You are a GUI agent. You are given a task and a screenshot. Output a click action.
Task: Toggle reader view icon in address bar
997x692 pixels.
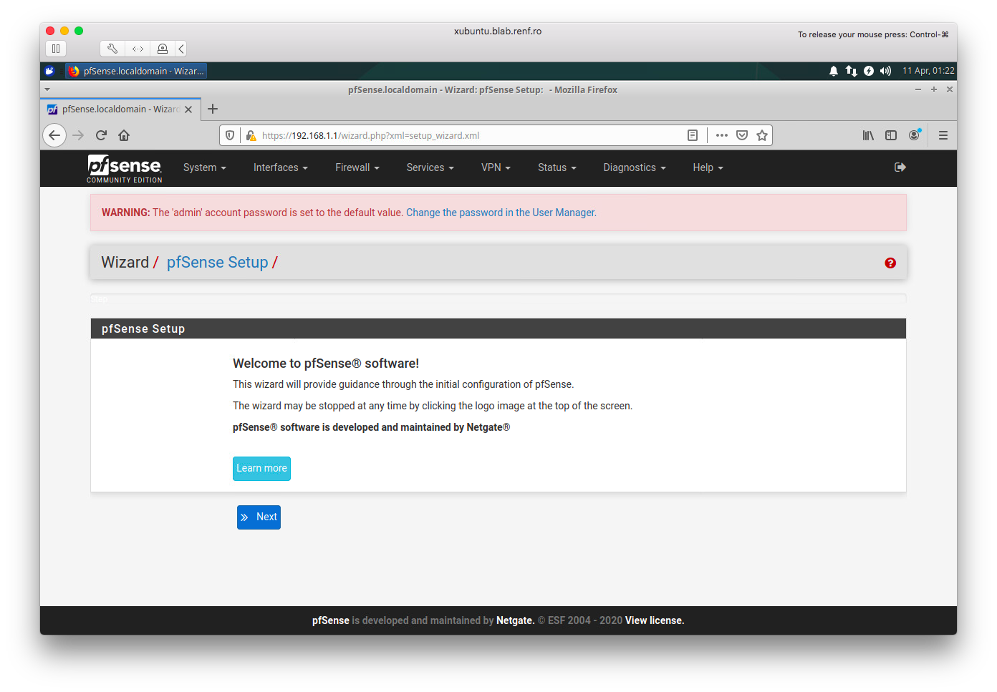click(693, 135)
